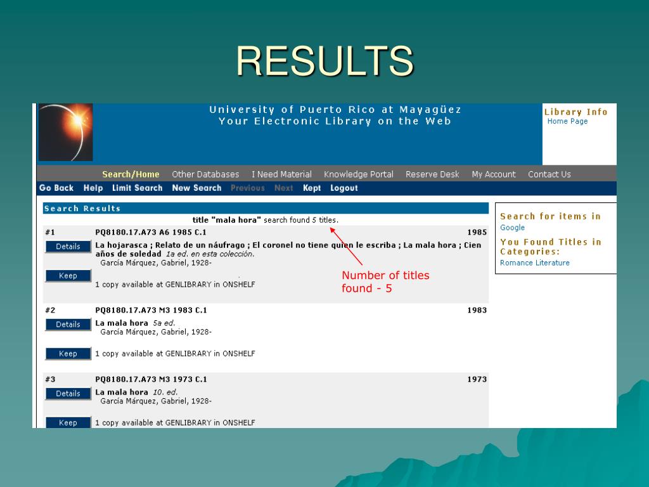Choose Limit Search option
This screenshot has height=487, width=649.
(138, 188)
